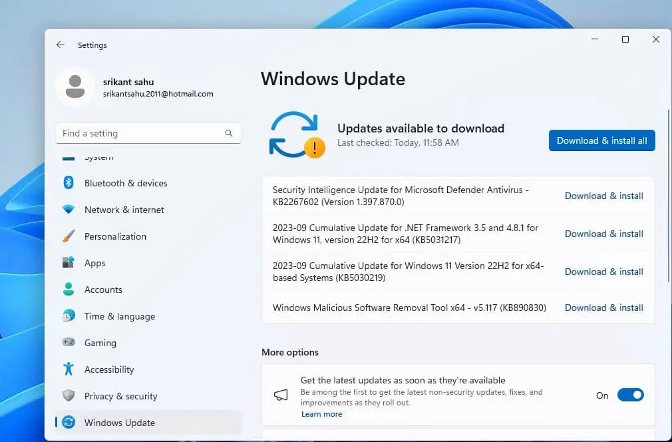Select the Network & internet Wi-Fi icon

(x=69, y=210)
